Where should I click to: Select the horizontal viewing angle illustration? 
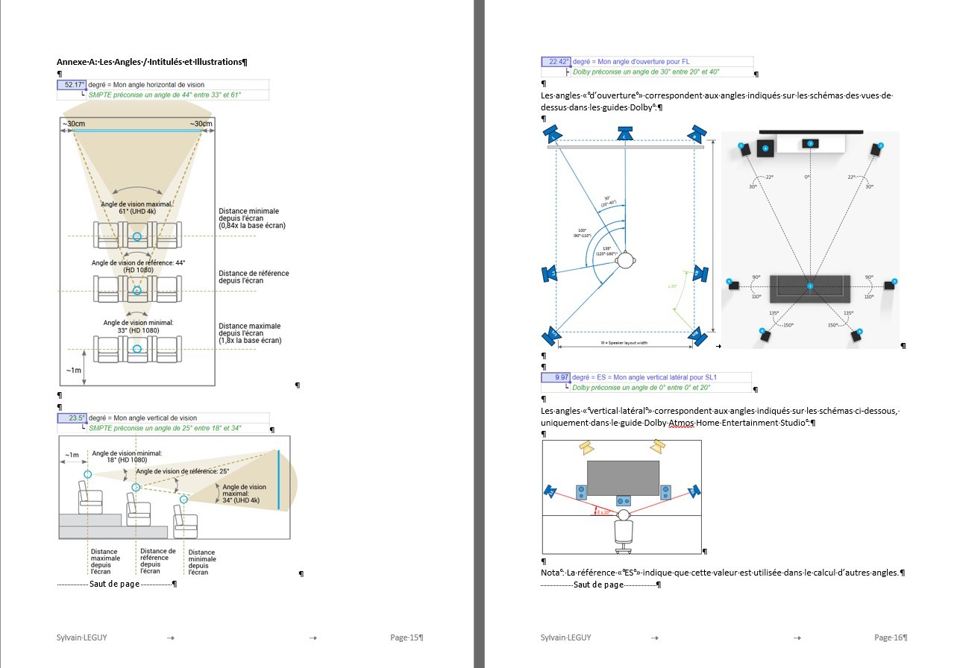137,251
